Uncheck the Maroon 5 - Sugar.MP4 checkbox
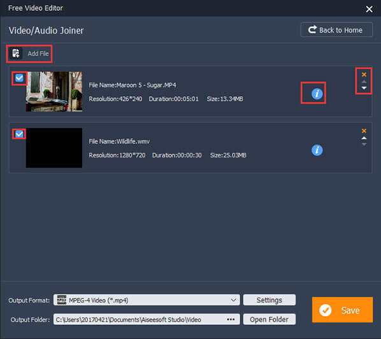381x339 pixels. click(x=19, y=78)
